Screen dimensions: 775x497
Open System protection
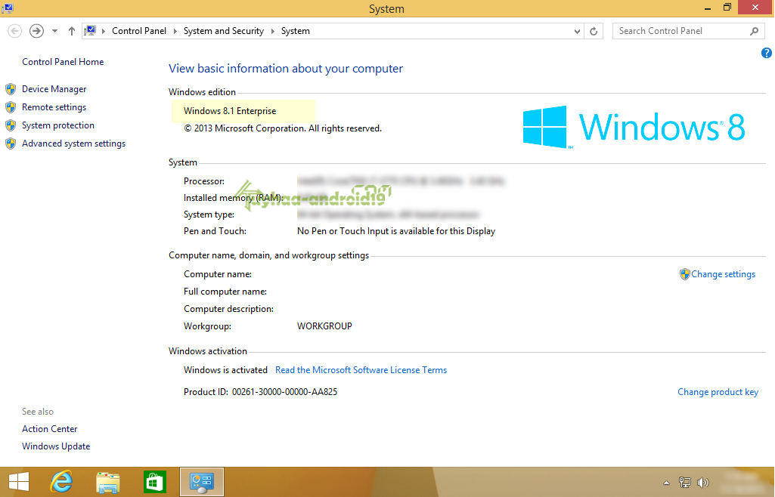tap(57, 125)
